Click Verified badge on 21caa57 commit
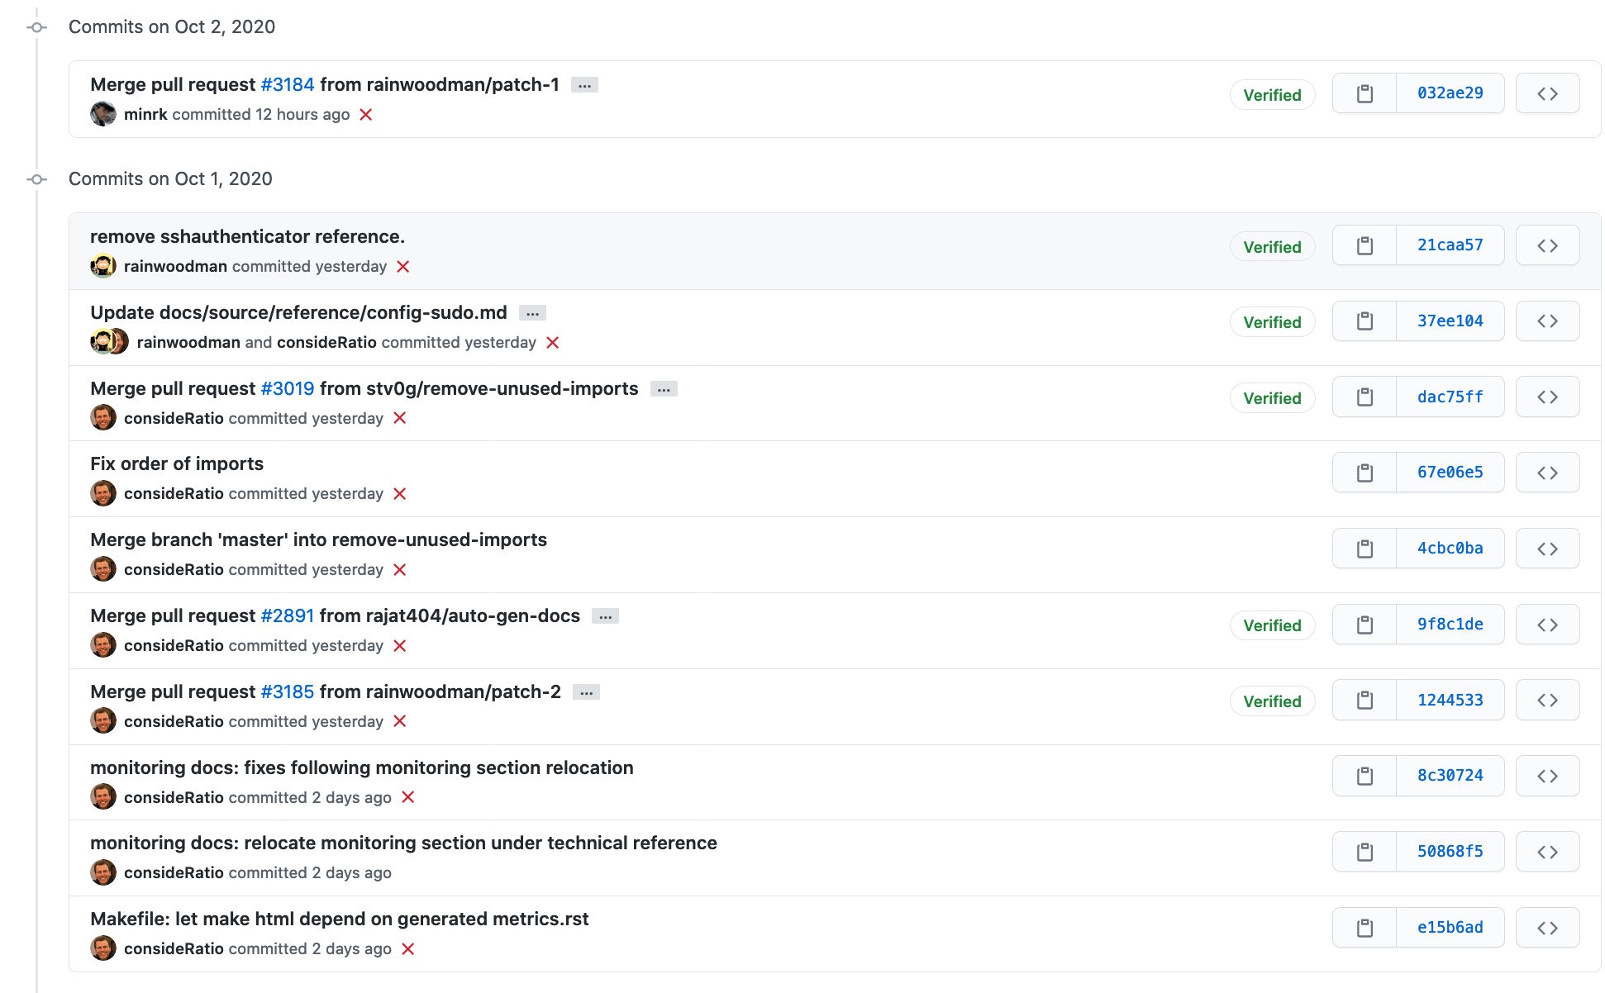The width and height of the screenshot is (1605, 993). point(1272,246)
